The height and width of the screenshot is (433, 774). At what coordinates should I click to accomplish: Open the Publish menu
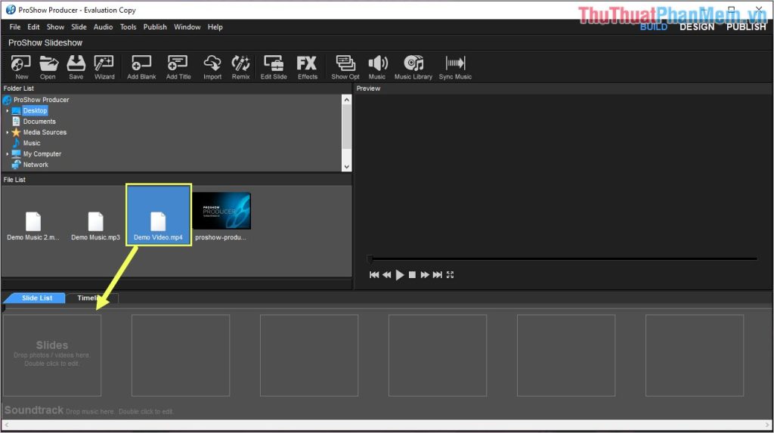pyautogui.click(x=155, y=26)
